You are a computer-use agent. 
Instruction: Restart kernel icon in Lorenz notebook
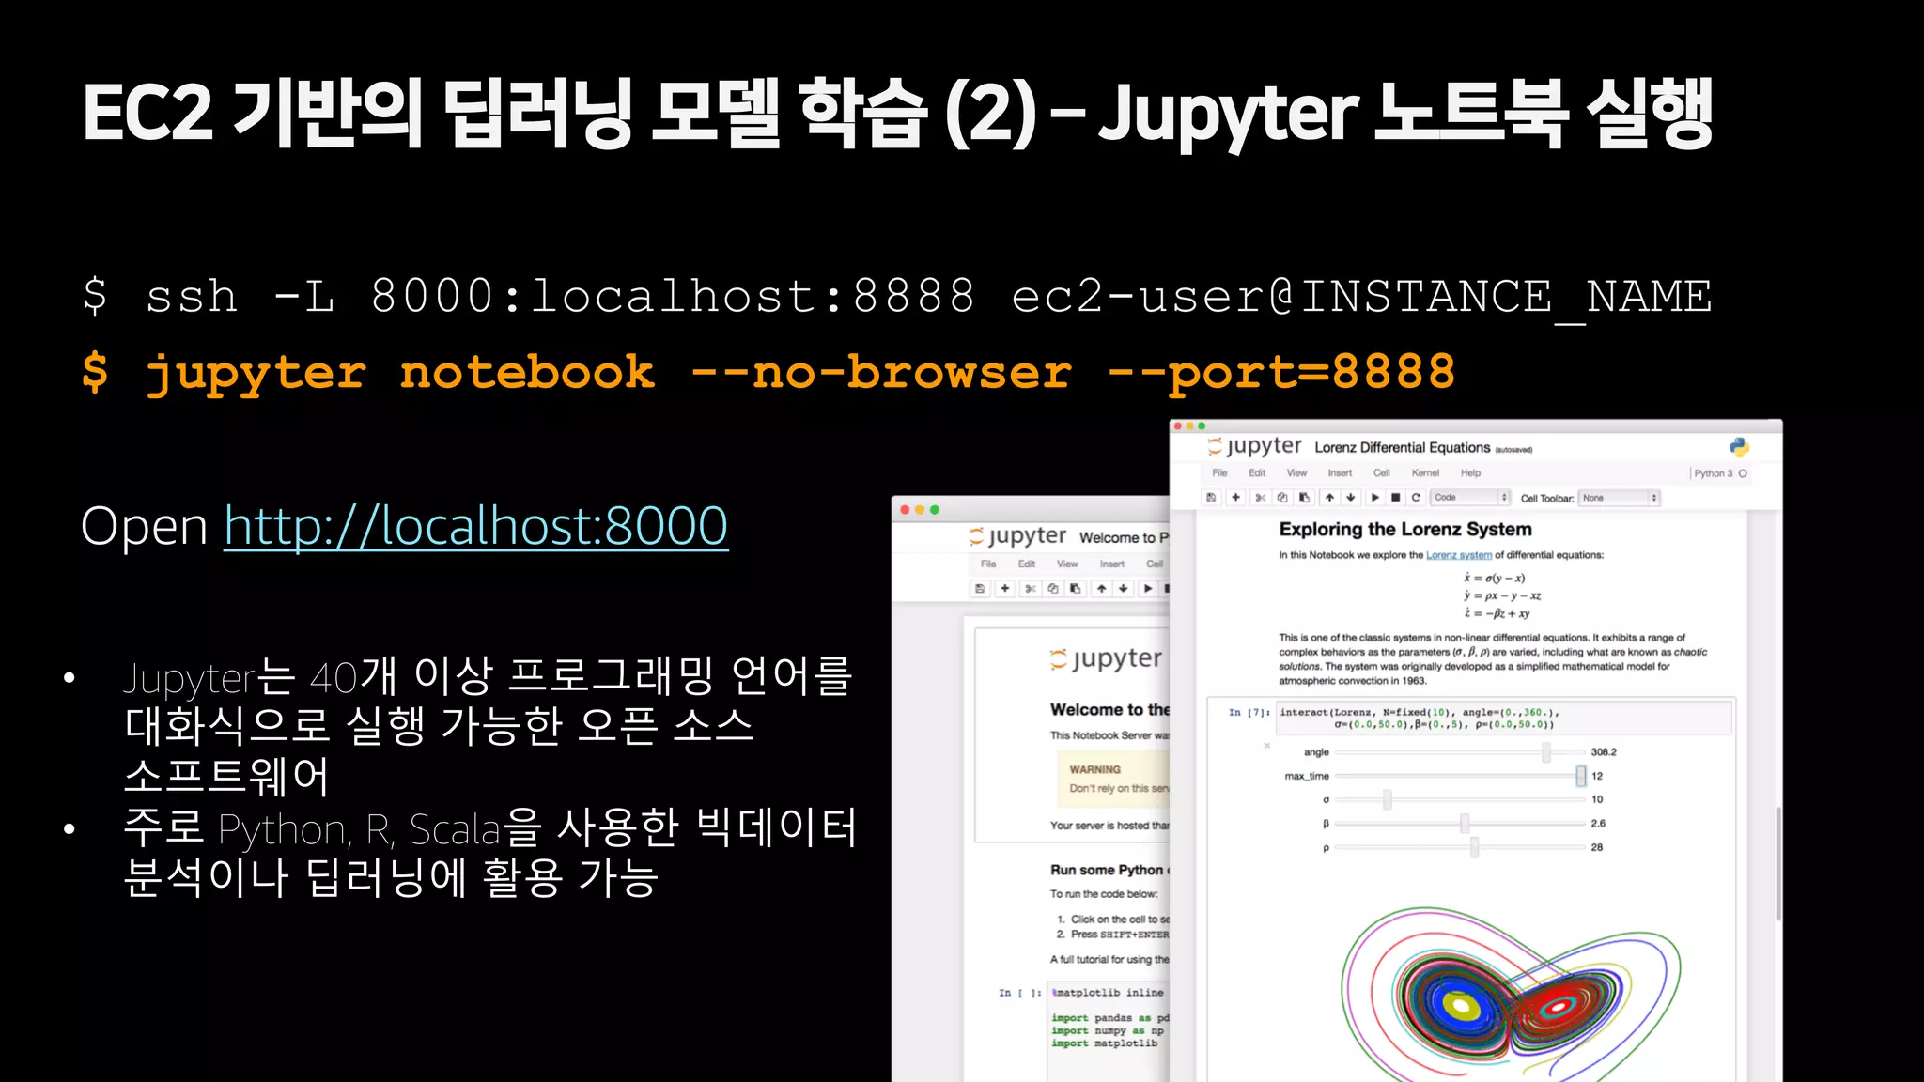click(x=1416, y=498)
